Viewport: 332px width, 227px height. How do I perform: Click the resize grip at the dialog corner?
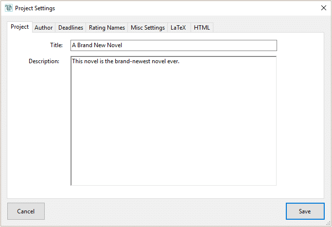point(329,224)
